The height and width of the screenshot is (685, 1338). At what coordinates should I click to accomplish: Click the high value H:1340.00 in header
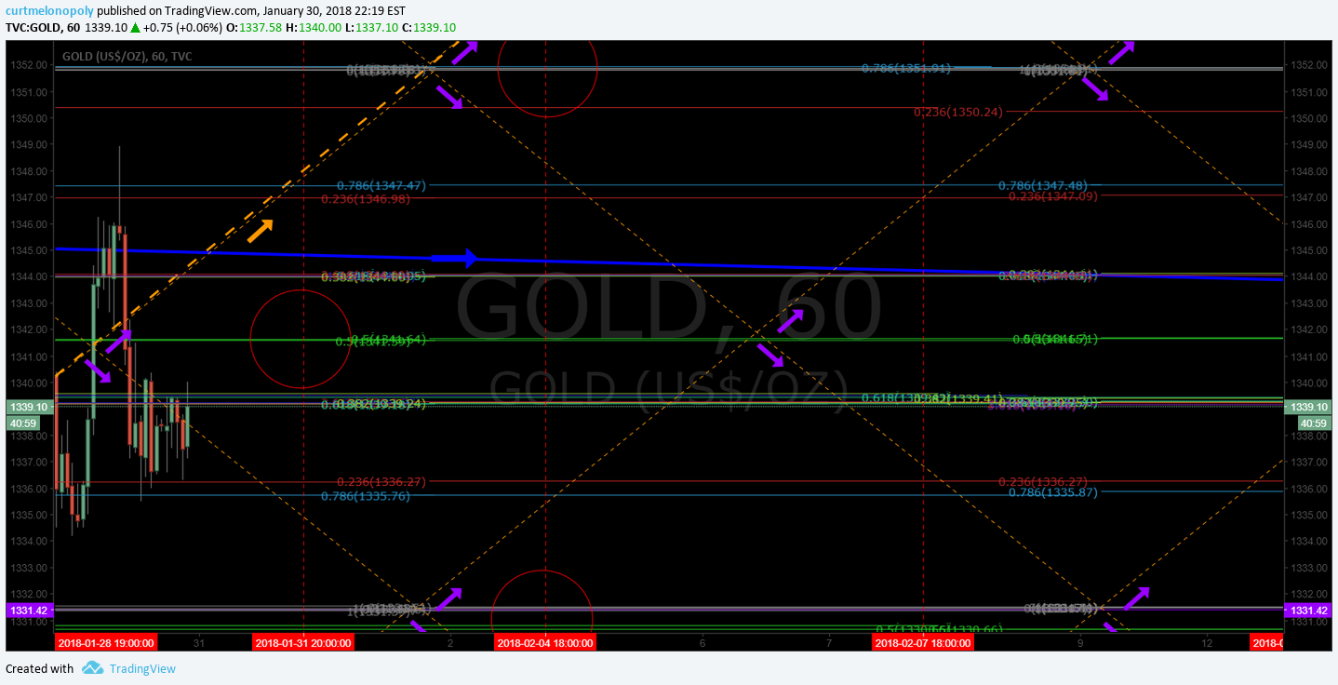pos(314,28)
